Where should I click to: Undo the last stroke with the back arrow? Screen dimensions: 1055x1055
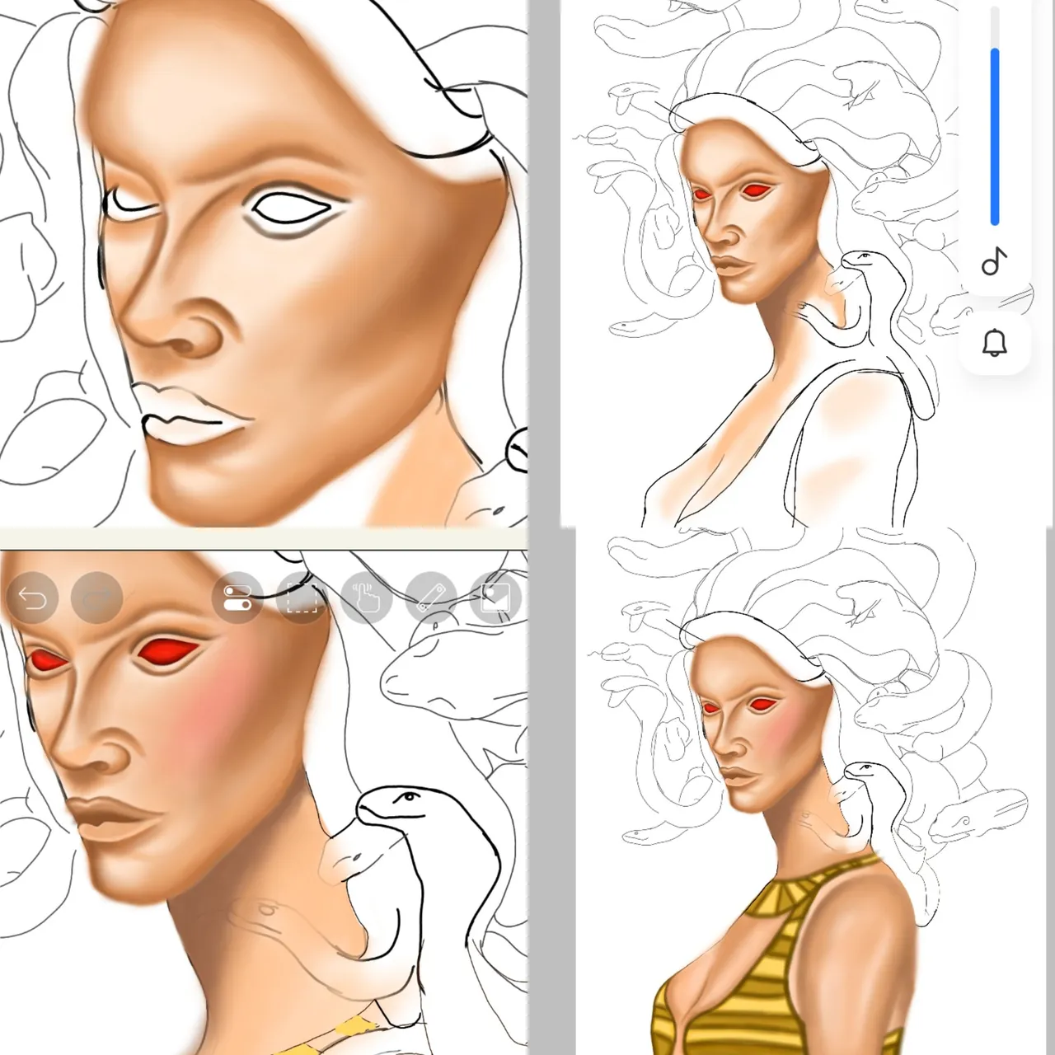coord(32,598)
